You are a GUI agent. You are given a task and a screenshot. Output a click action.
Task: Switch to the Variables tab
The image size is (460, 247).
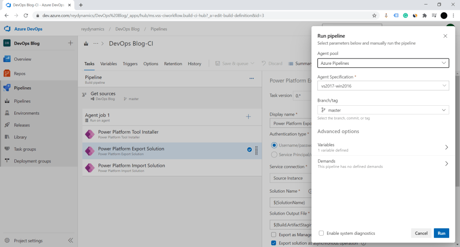pyautogui.click(x=108, y=64)
